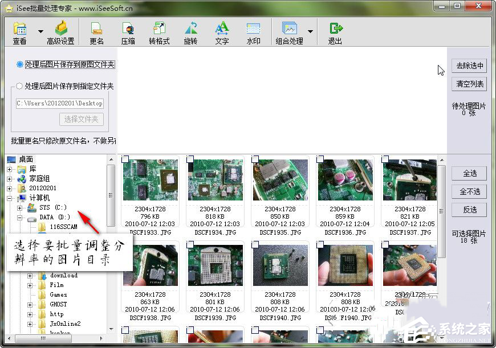Click the 去除选中 (Remove Selected) button
496x348 pixels.
click(x=469, y=65)
